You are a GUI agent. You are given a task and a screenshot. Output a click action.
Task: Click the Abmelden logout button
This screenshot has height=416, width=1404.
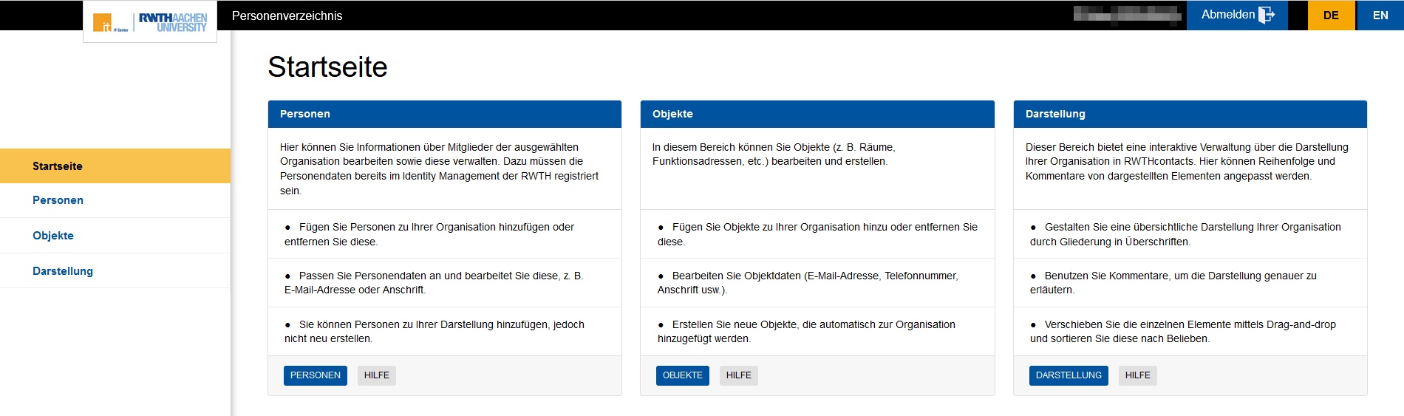coord(1236,15)
